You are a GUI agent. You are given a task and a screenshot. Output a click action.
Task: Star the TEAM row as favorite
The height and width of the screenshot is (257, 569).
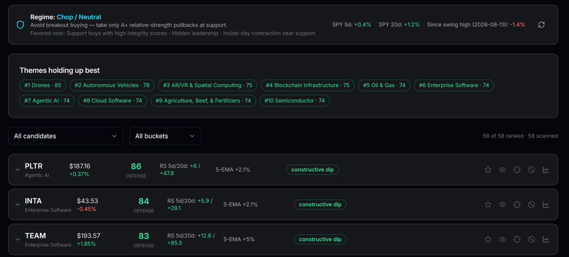pyautogui.click(x=488, y=239)
